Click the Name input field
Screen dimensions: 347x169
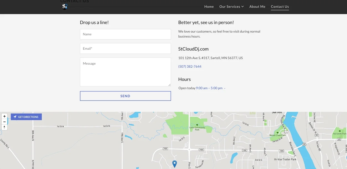125,34
